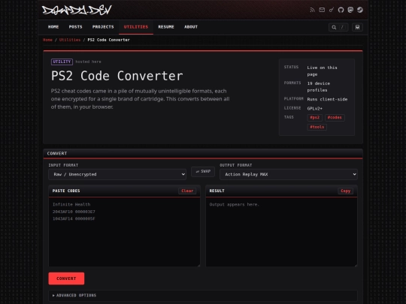Viewport: 406px width, 304px height.
Task: Open the Steam profile icon
Action: click(x=360, y=10)
